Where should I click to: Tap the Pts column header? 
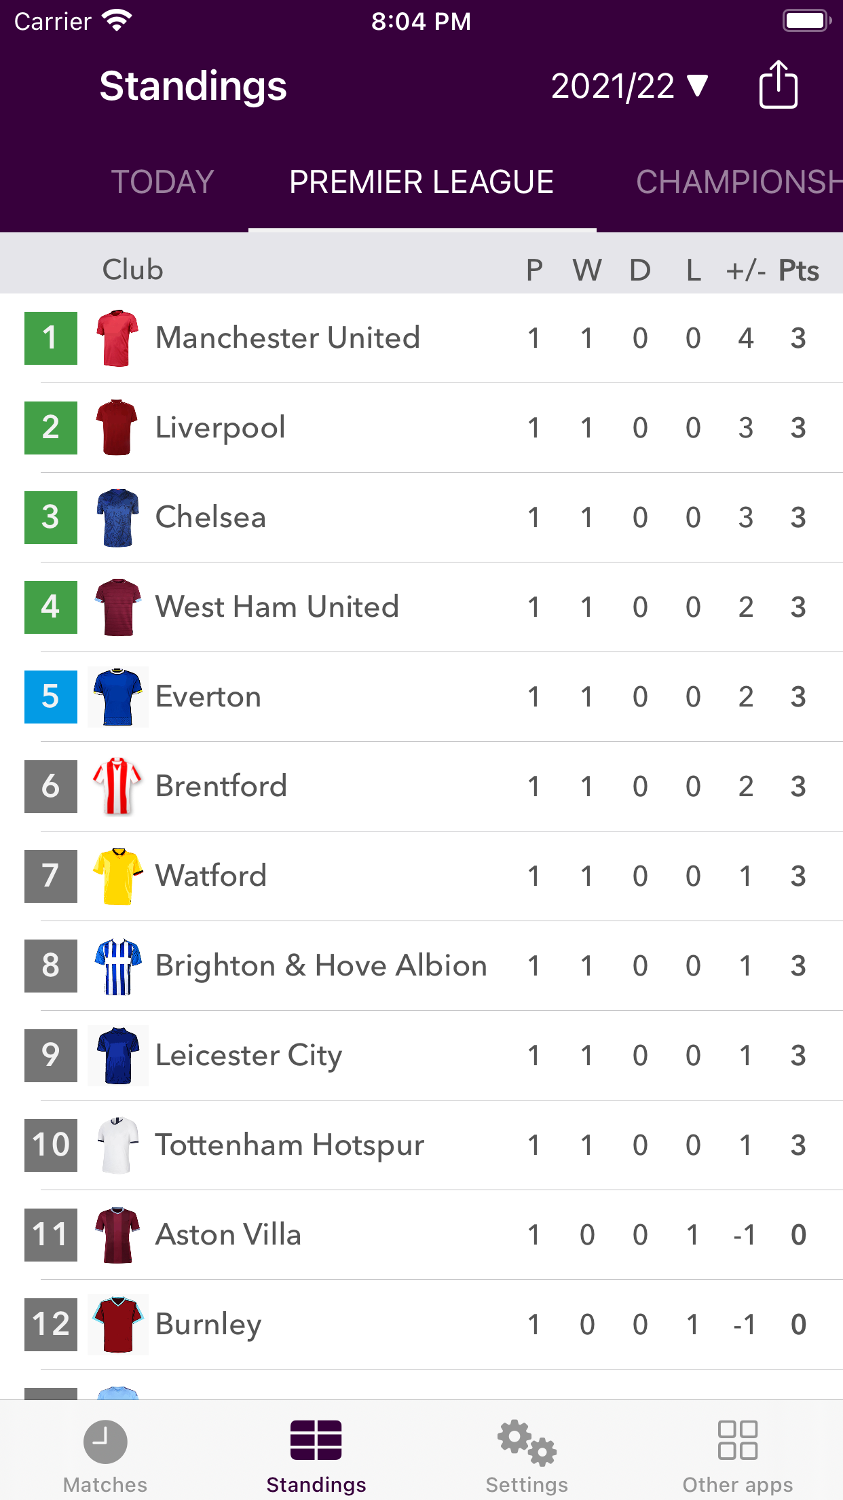[798, 270]
